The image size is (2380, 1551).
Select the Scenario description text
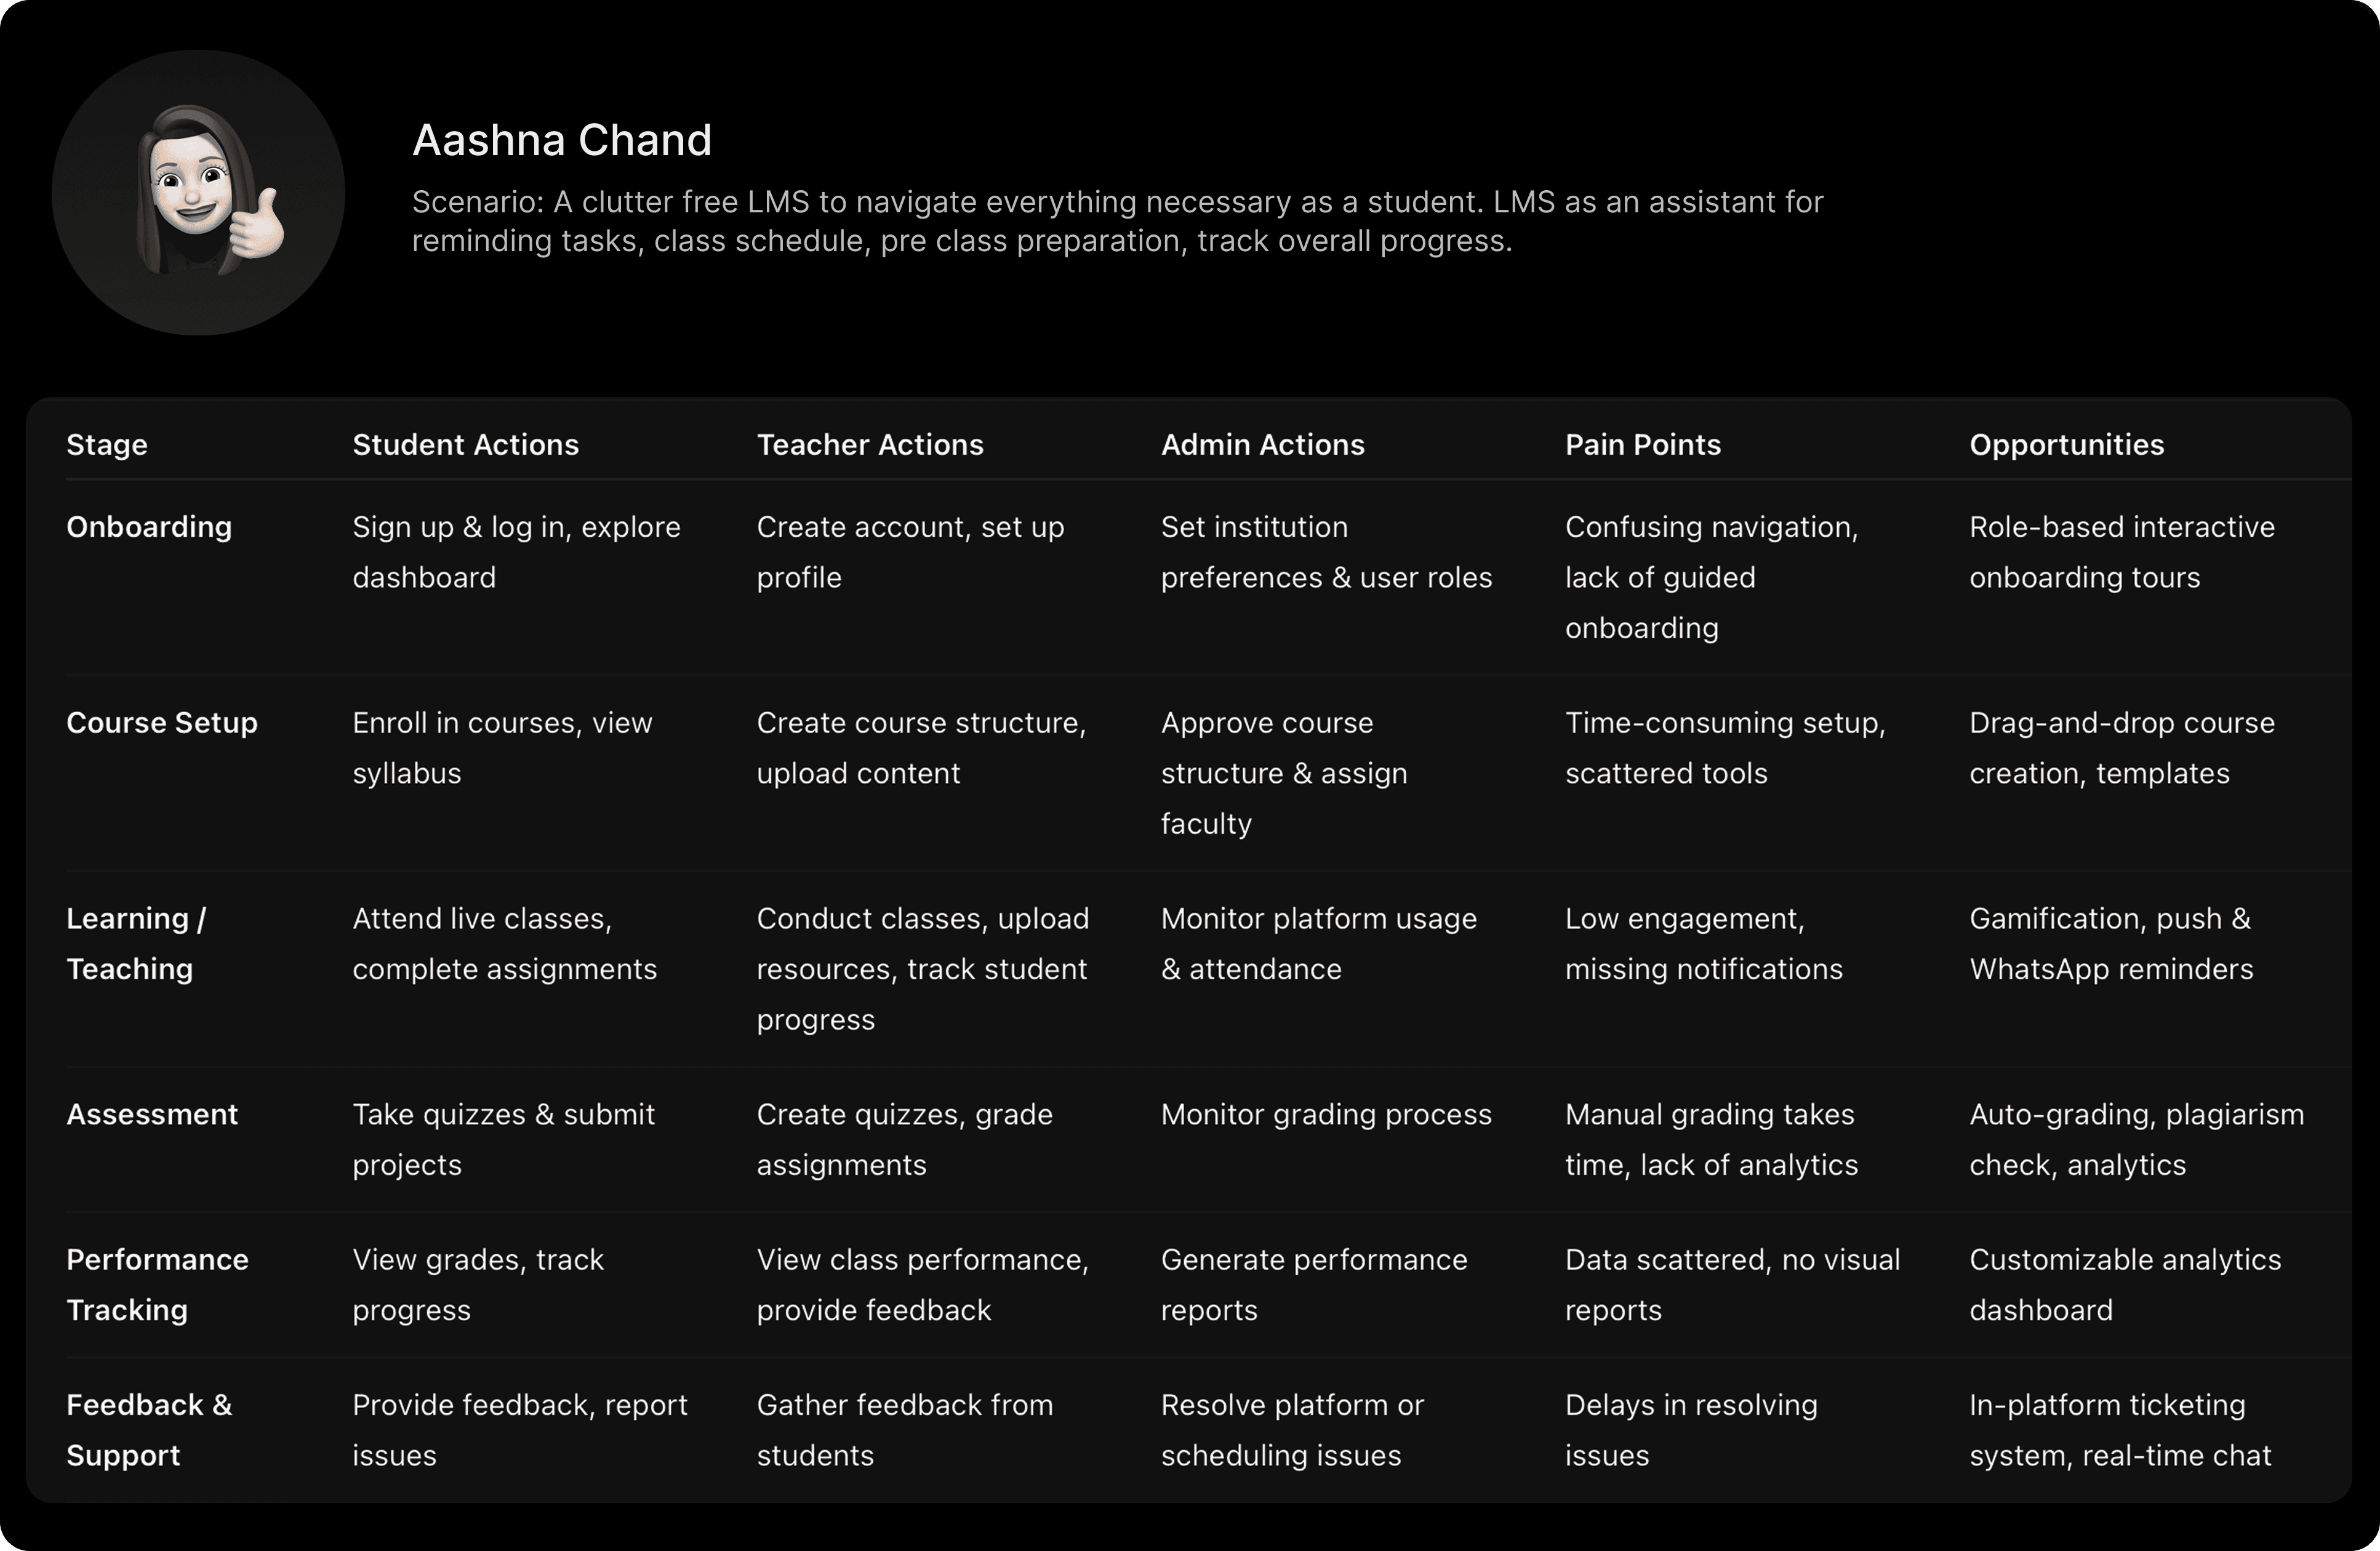tap(1116, 221)
